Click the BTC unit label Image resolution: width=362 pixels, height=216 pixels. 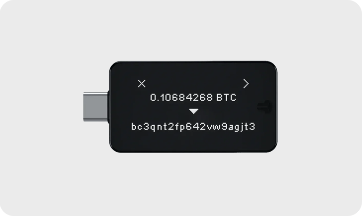(x=226, y=97)
